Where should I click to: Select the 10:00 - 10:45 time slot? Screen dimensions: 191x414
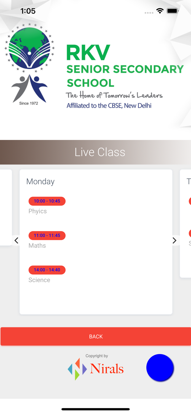(47, 201)
